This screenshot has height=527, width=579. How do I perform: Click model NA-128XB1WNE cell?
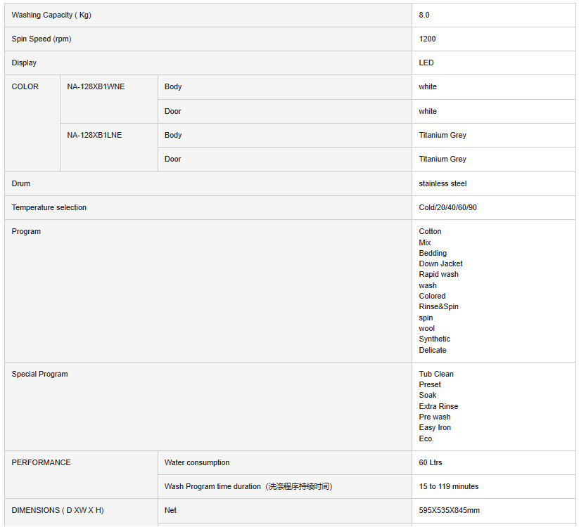[96, 86]
